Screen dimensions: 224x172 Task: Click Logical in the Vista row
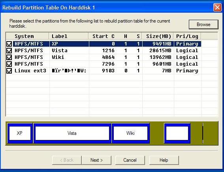coord(187,51)
